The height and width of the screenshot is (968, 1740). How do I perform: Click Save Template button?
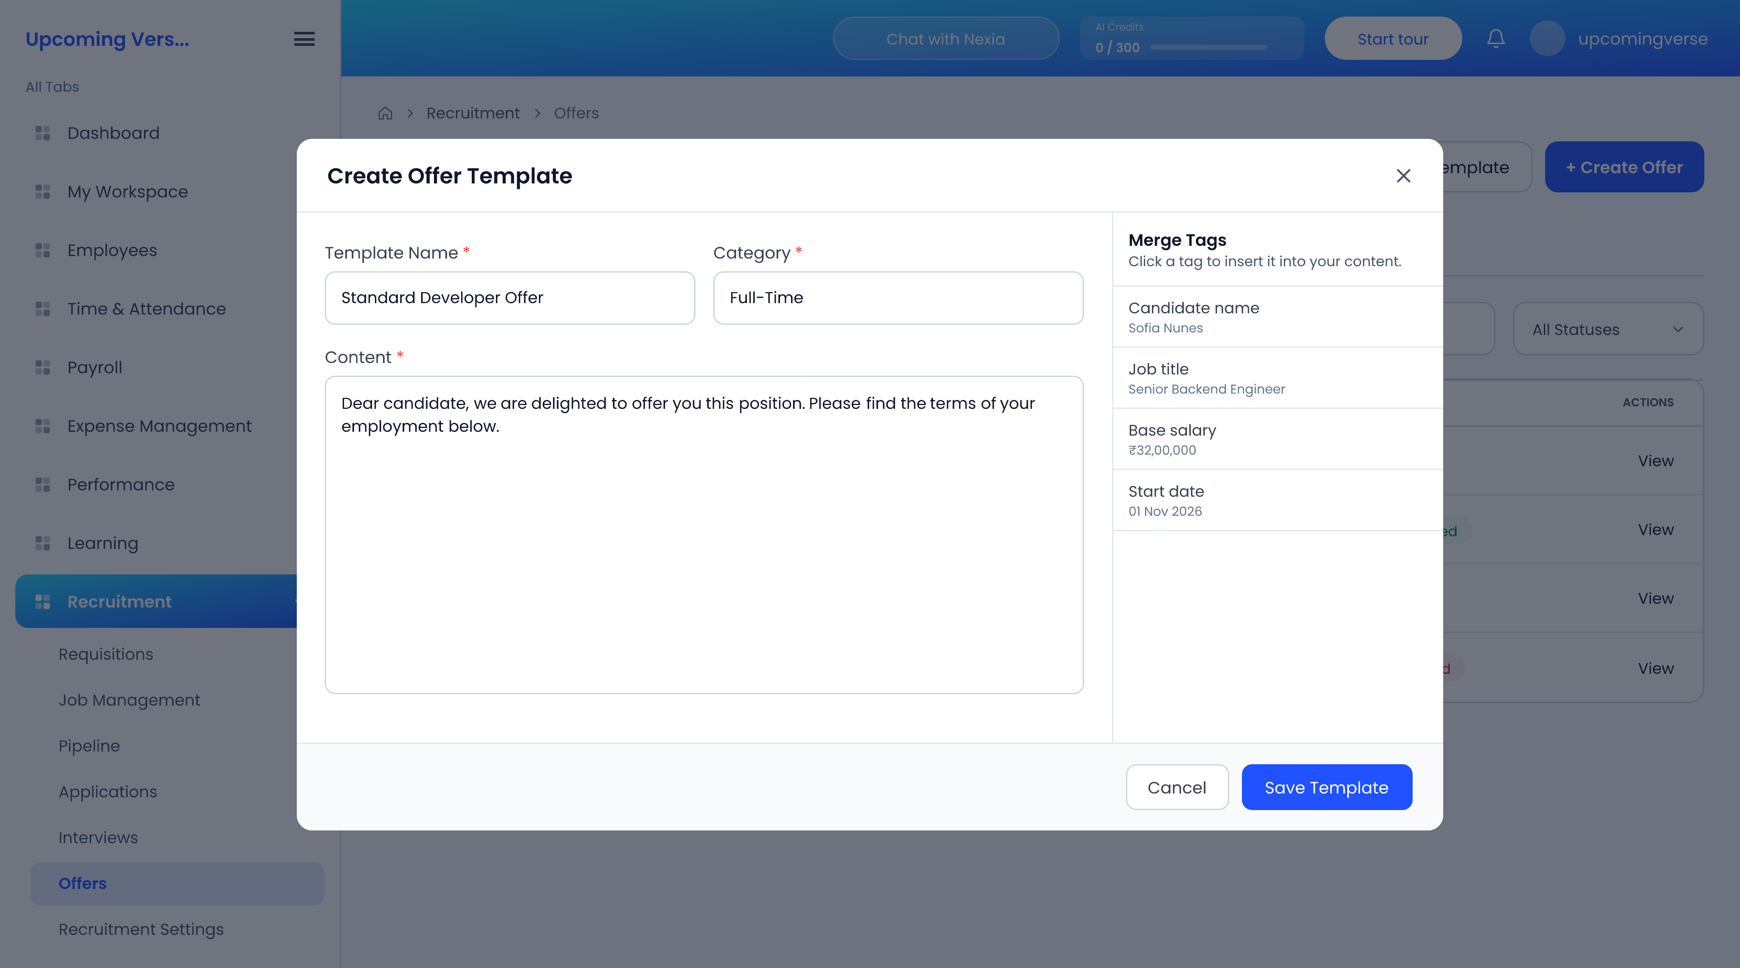point(1326,787)
